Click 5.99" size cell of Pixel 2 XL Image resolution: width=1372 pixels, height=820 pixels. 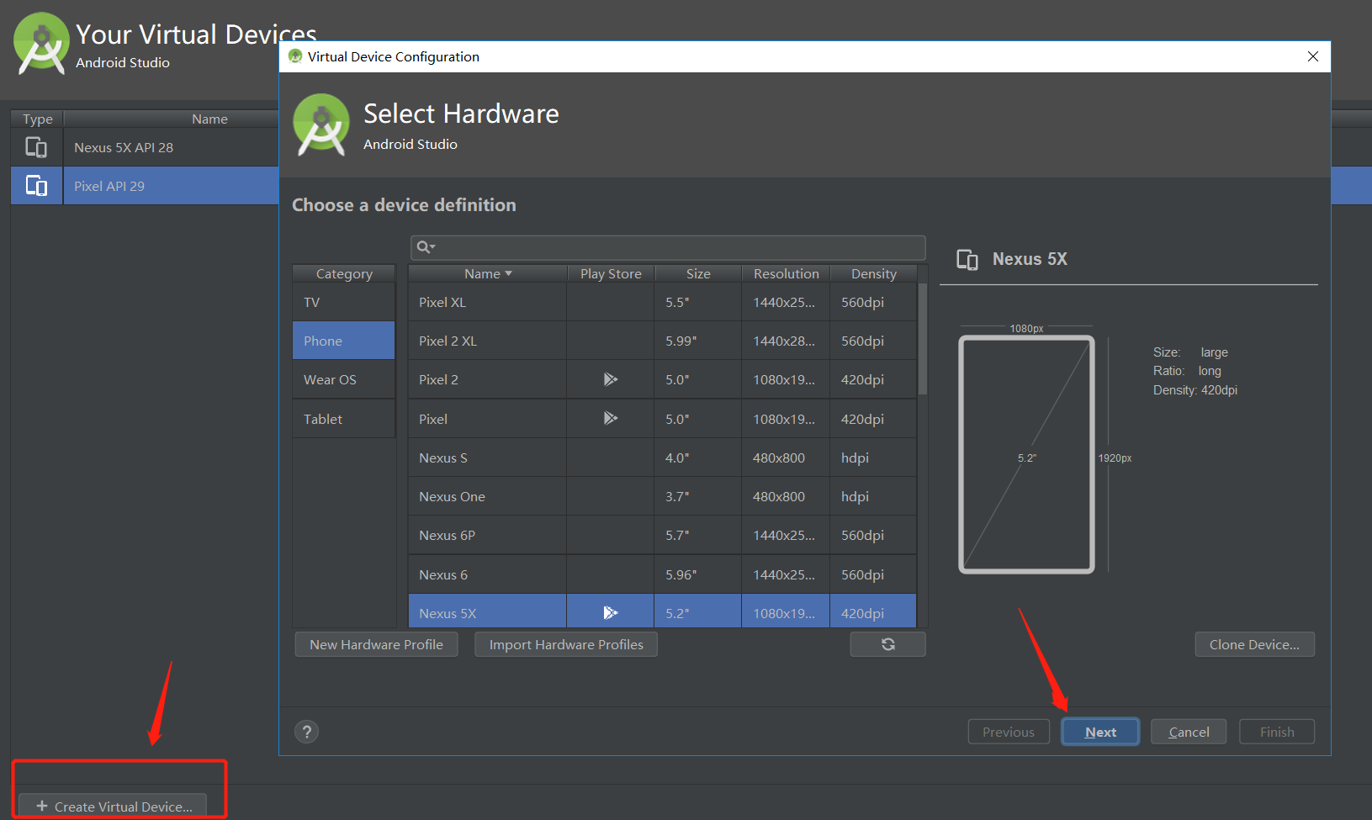[x=698, y=341]
